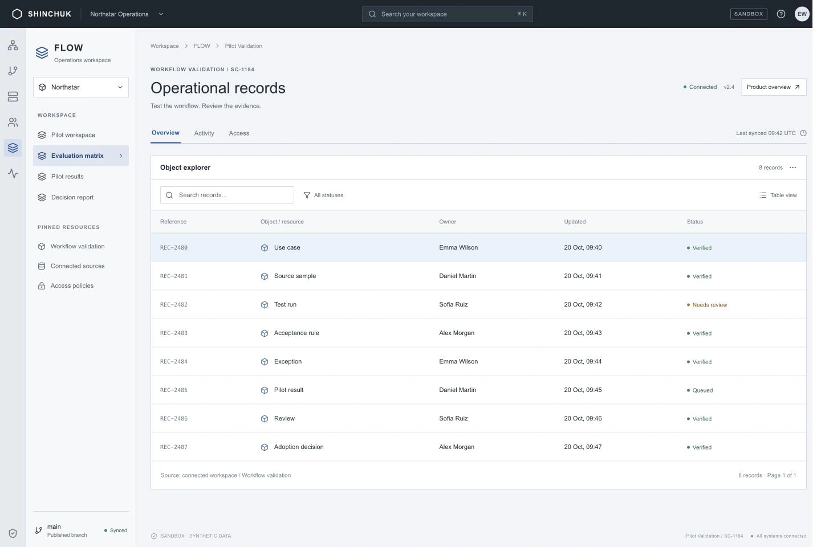Screen dimensions: 821x547
Task: Switch the Table view selector
Action: (778, 195)
